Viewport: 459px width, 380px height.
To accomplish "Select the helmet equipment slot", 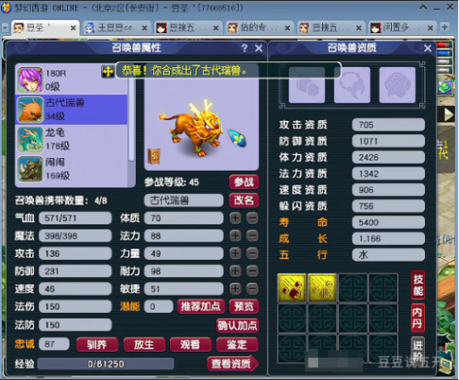I will point(307,85).
